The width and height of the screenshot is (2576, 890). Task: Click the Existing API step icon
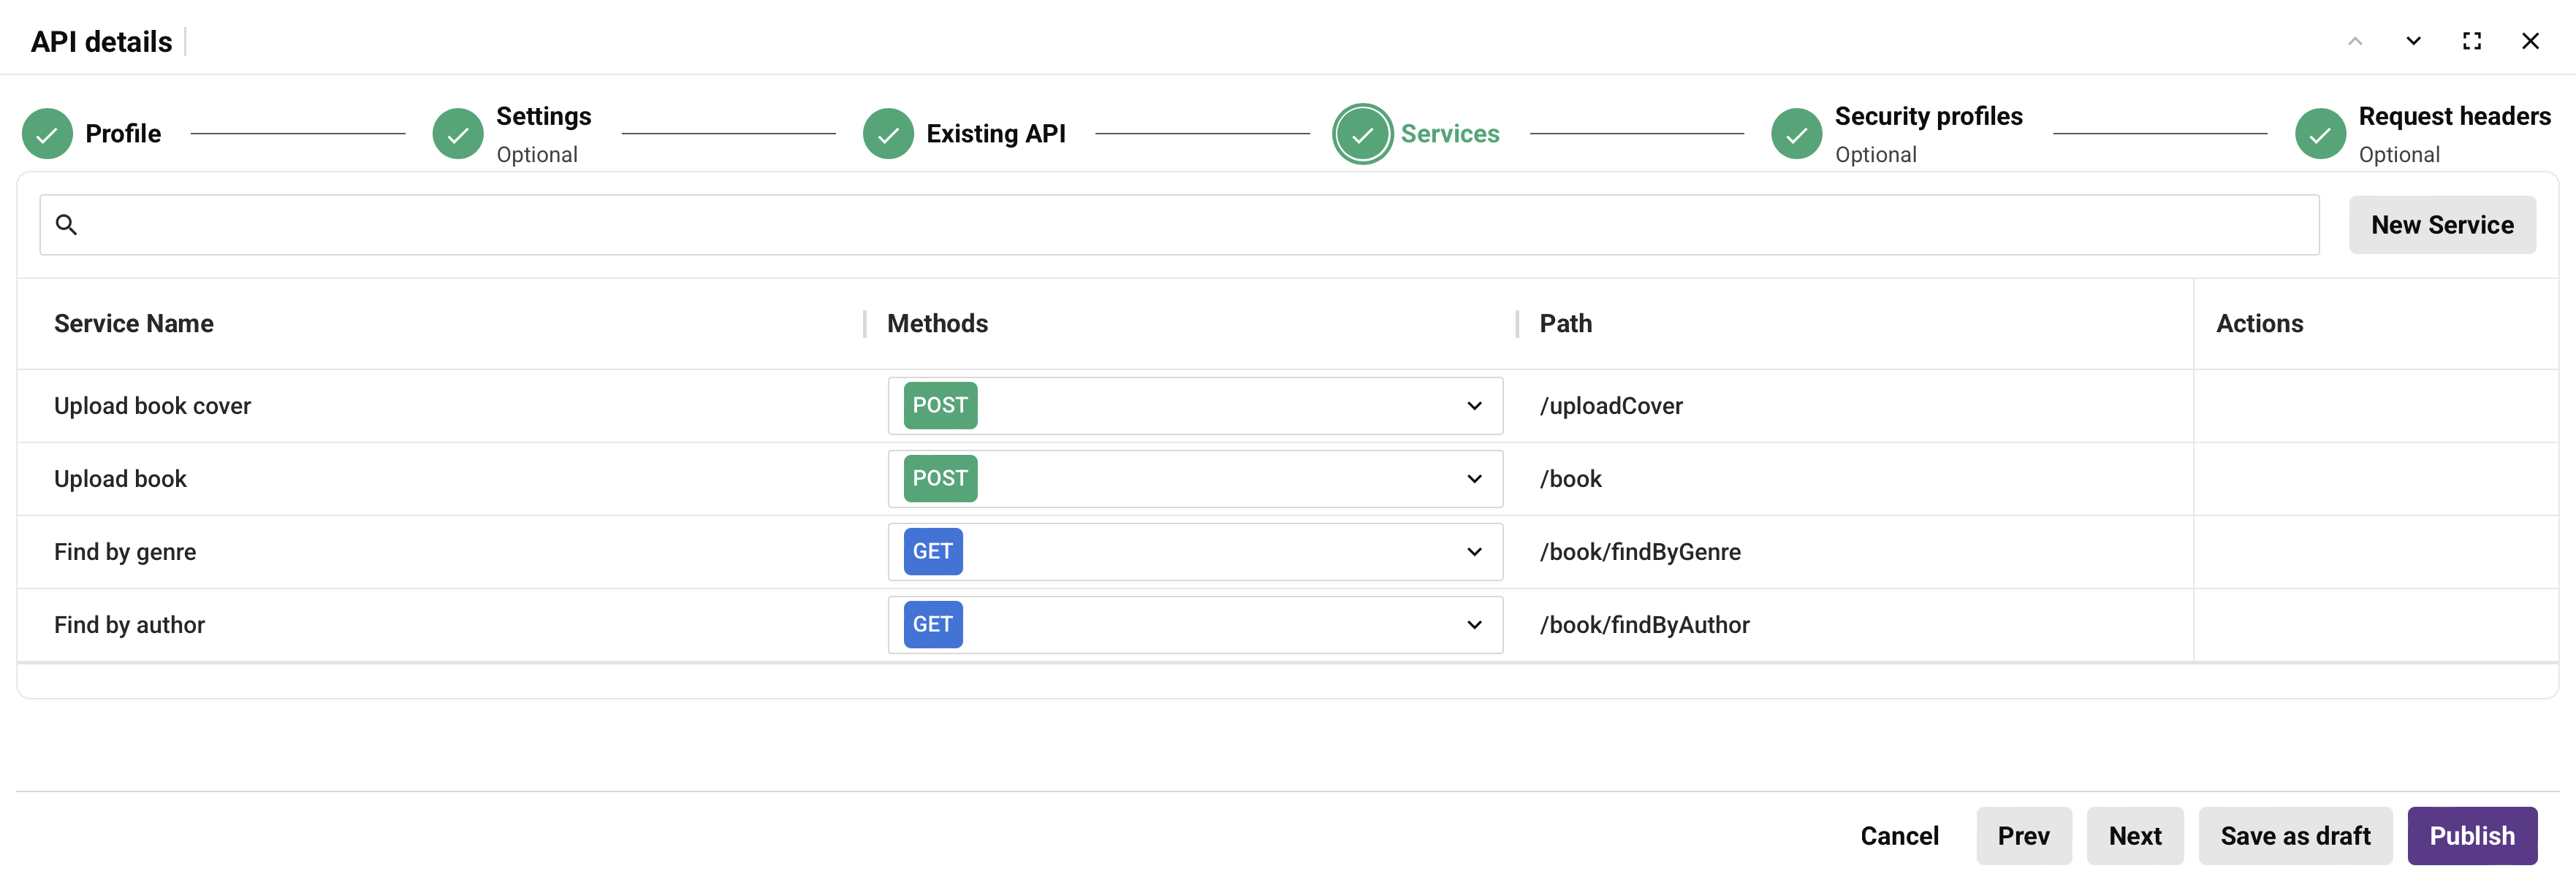888,133
